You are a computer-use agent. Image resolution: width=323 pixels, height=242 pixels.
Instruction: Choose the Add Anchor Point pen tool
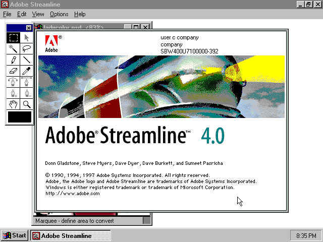pos(13,93)
